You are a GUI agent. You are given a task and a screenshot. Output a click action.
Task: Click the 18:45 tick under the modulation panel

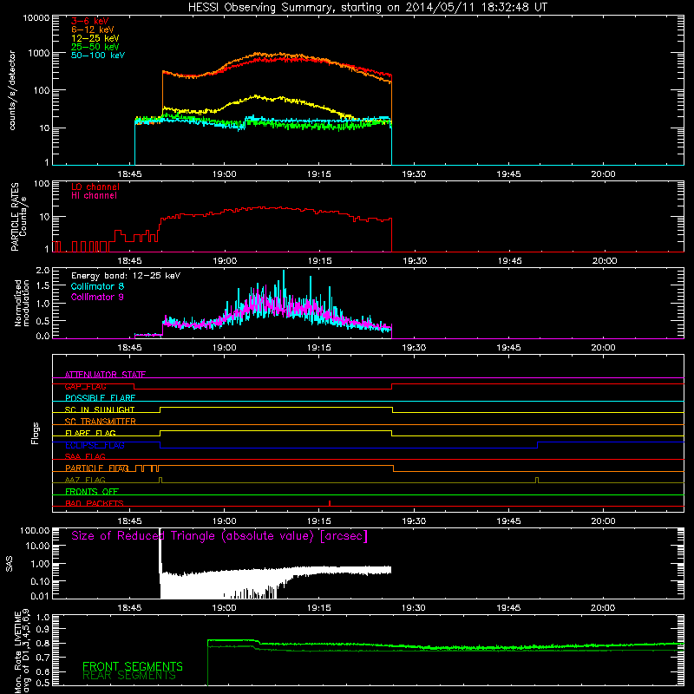point(129,348)
